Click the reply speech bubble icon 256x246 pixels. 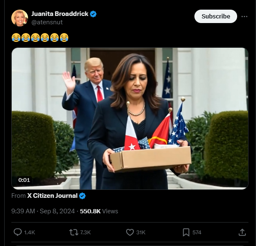pos(18,232)
